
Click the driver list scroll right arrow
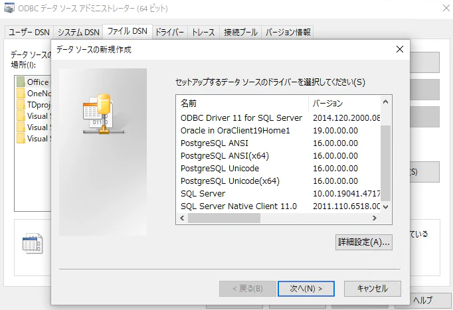point(375,218)
